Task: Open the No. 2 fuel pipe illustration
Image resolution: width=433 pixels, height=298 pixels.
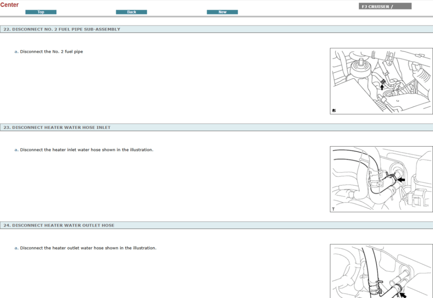Action: [381, 81]
